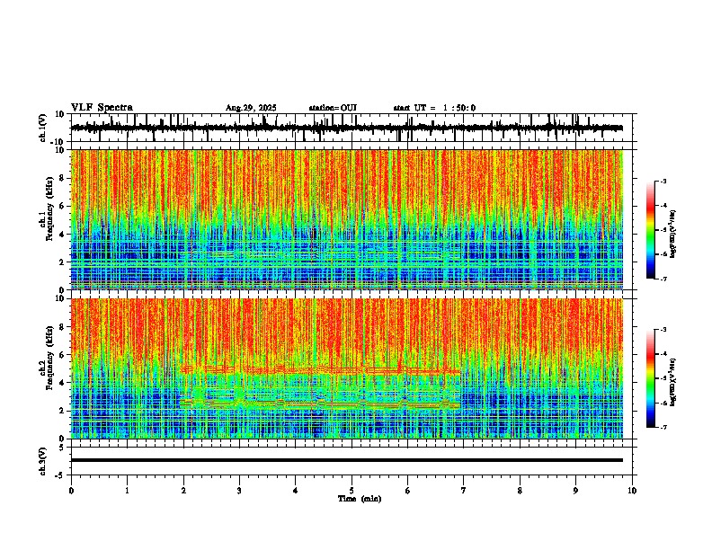Click the lower red emission band near 2.5 kHz in ch.2
712x550 pixels.
[320, 404]
